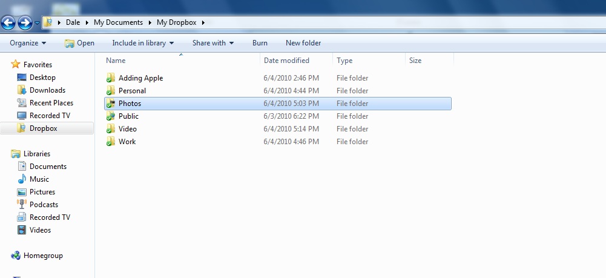606x278 pixels.
Task: Select the Adding Apple folder icon
Action: 111,78
